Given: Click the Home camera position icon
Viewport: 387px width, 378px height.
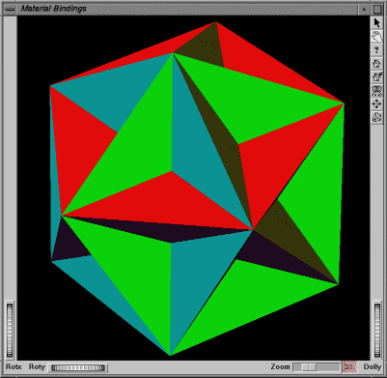Looking at the screenshot, I should click(376, 64).
